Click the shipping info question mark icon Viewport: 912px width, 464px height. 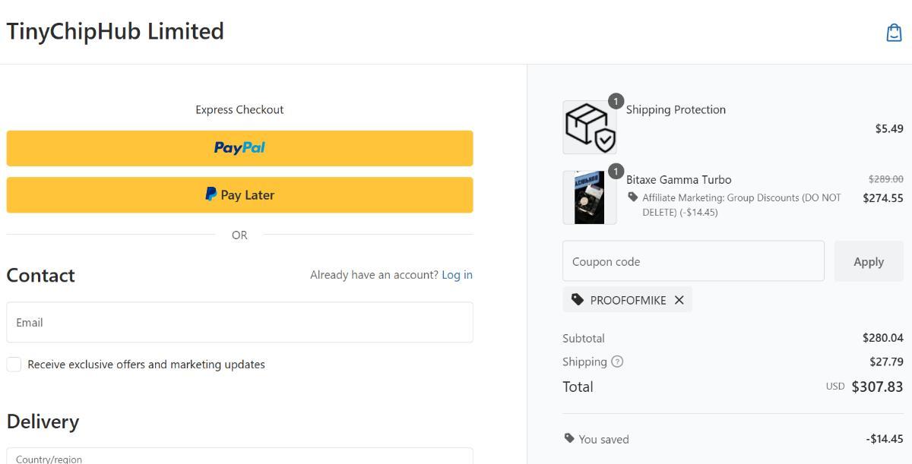[x=617, y=361]
